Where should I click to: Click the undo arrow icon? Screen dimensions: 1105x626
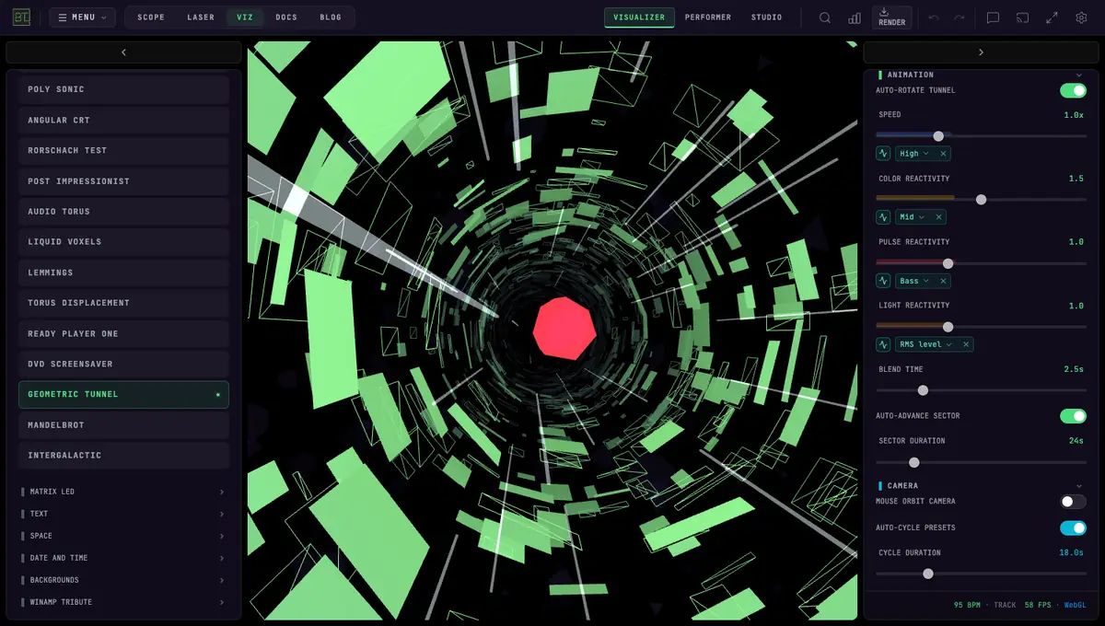[x=934, y=17]
